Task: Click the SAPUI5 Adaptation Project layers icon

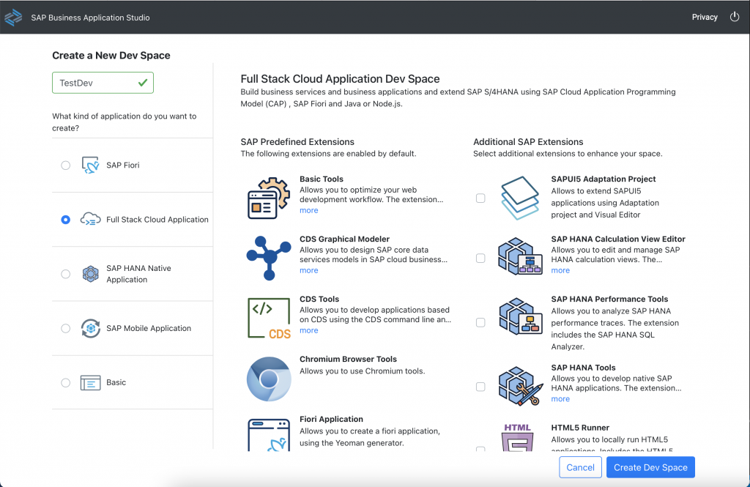Action: [520, 198]
